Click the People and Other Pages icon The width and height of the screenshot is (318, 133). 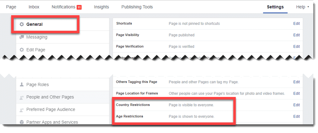click(21, 97)
